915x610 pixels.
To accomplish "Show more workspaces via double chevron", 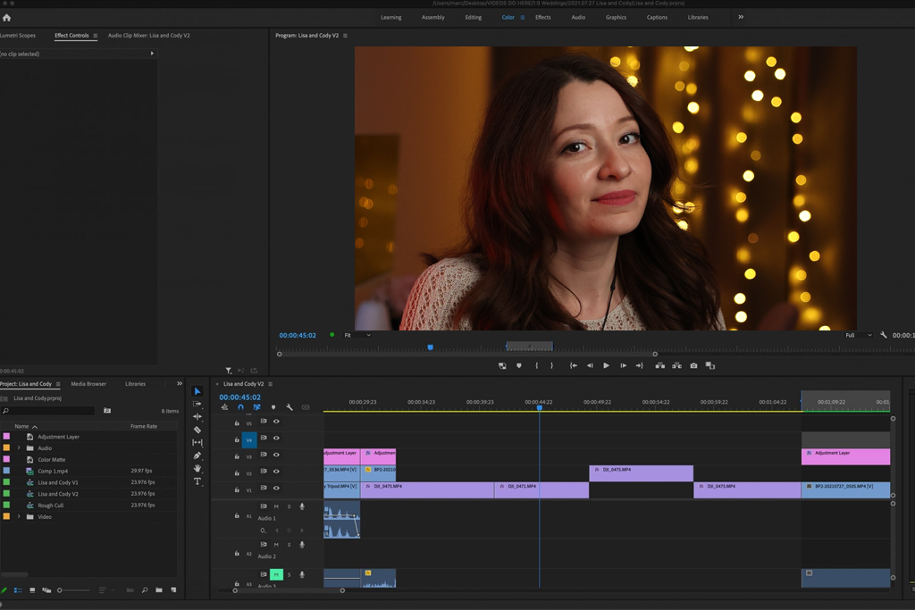I will pyautogui.click(x=741, y=17).
